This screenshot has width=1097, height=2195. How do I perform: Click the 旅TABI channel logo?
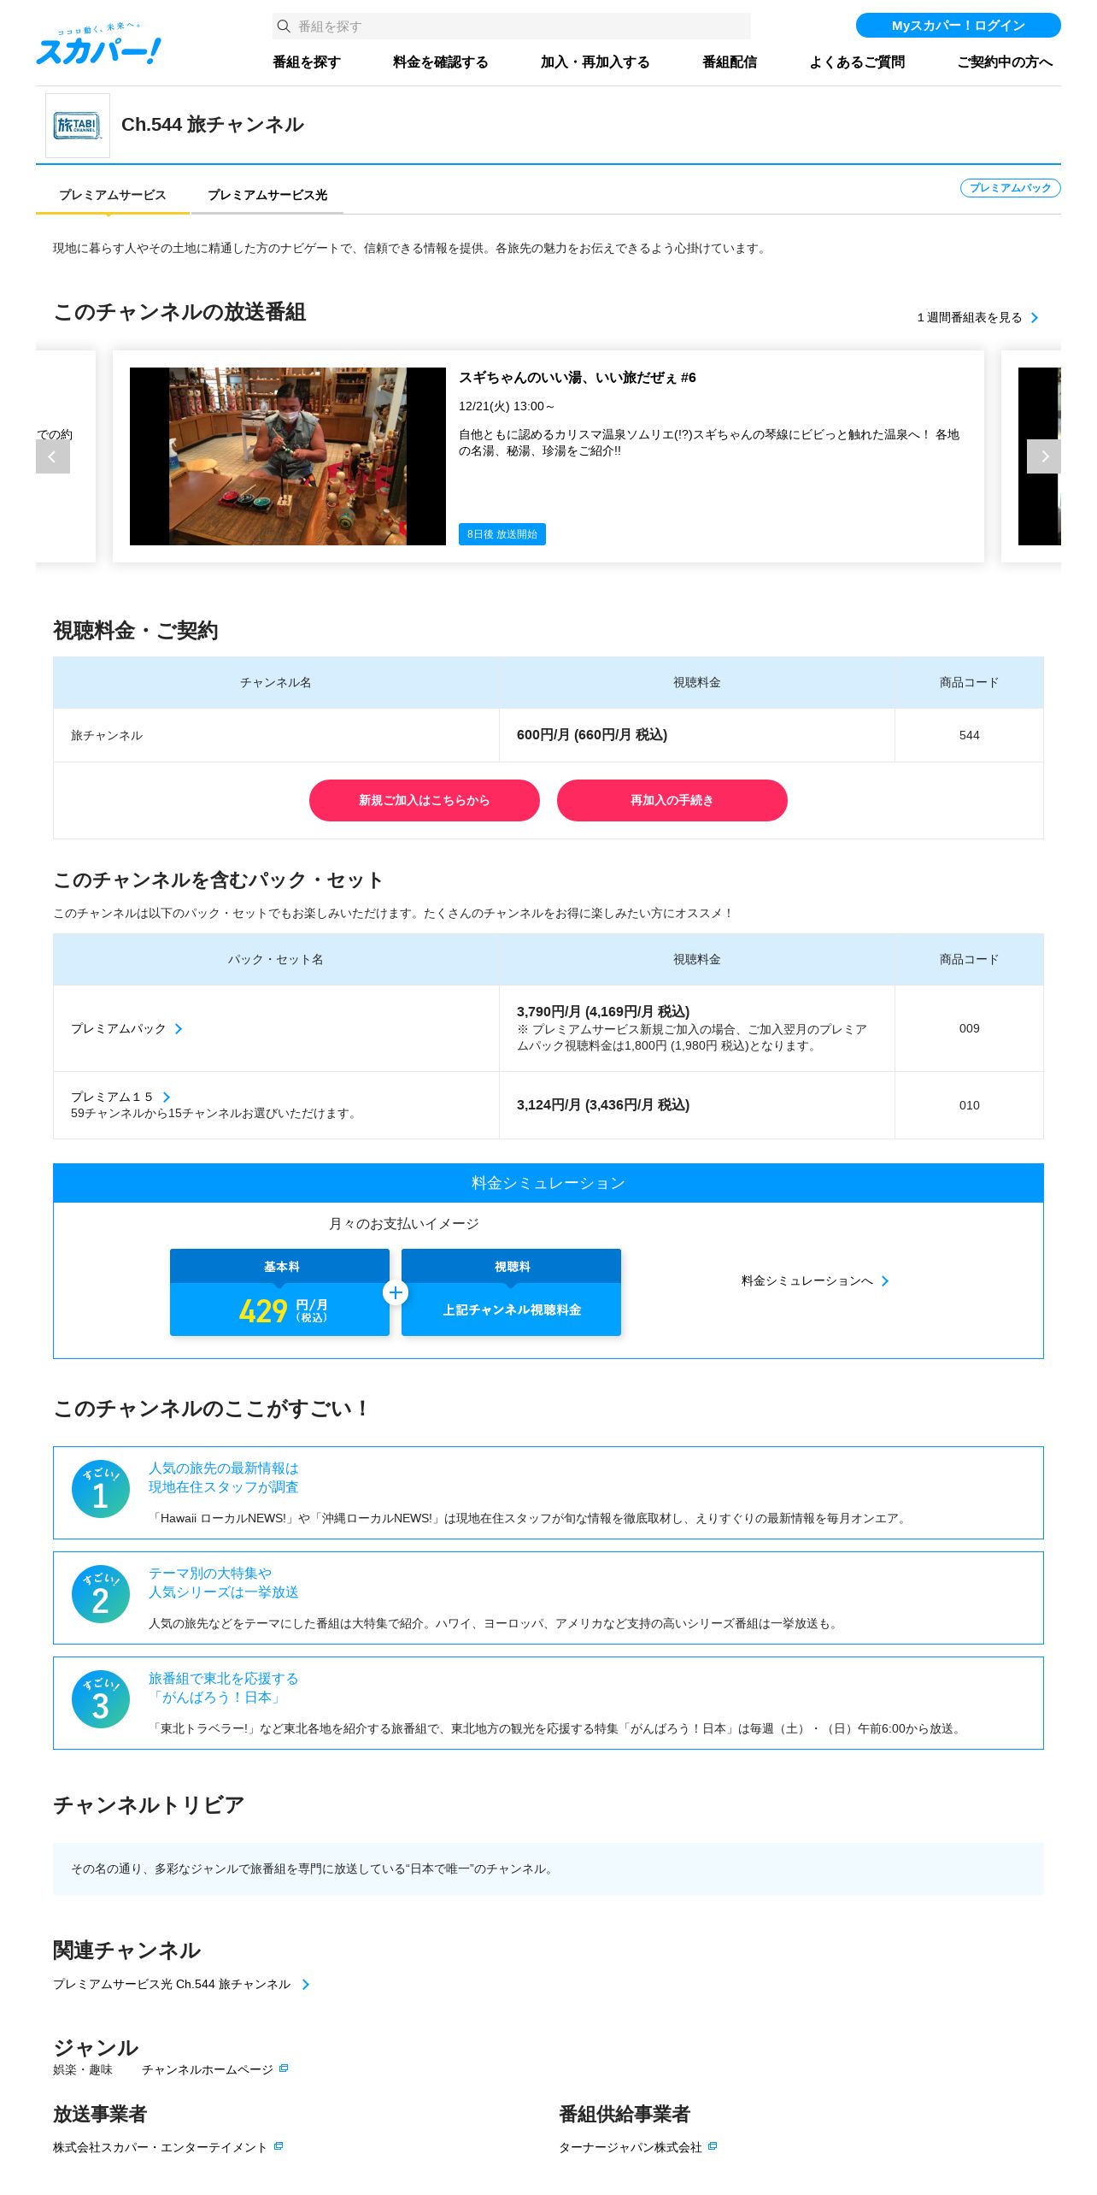click(78, 126)
